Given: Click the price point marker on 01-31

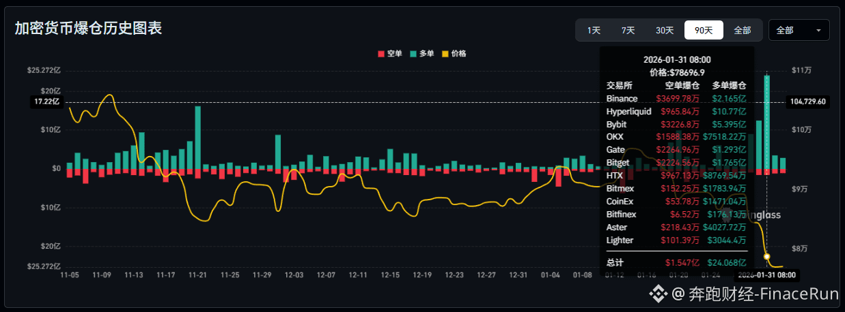Looking at the screenshot, I should (767, 257).
